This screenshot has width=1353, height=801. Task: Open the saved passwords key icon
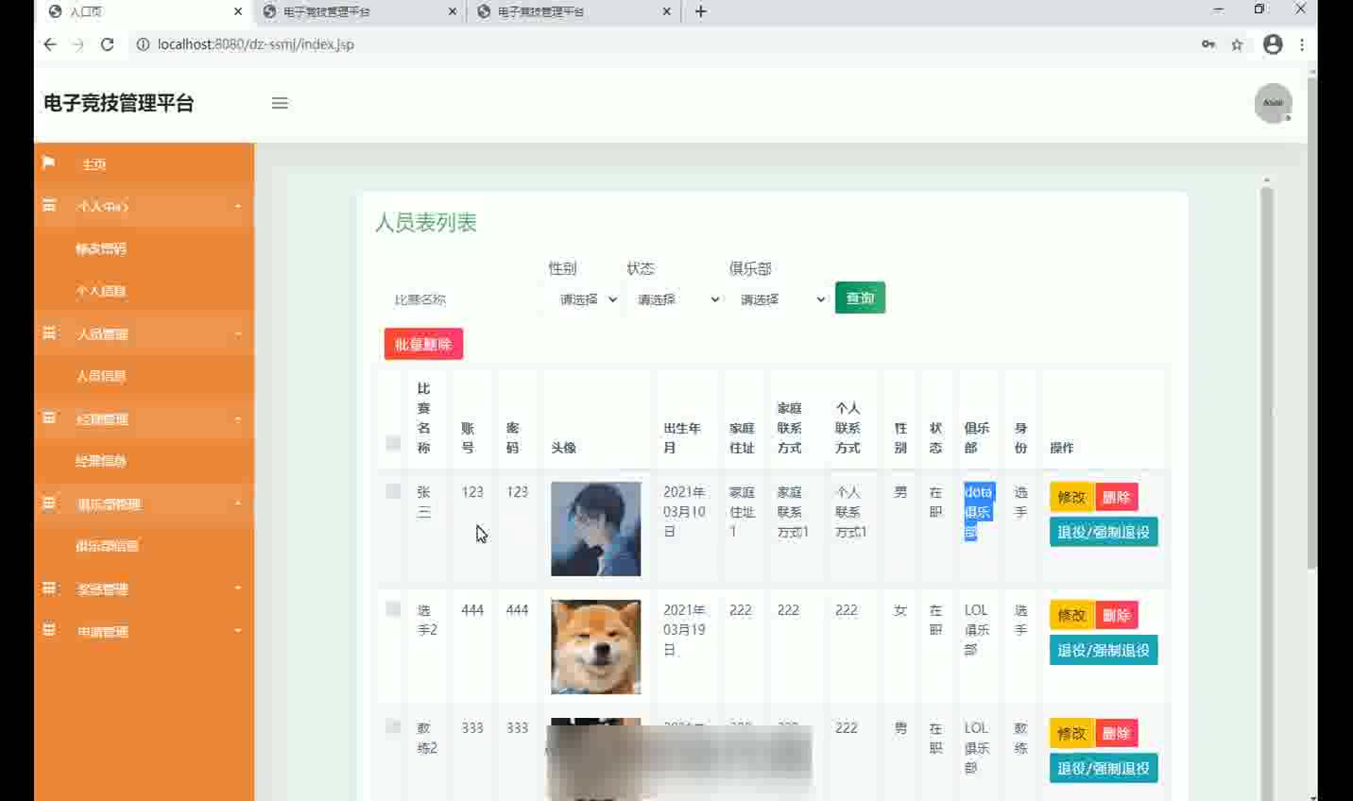(x=1208, y=44)
